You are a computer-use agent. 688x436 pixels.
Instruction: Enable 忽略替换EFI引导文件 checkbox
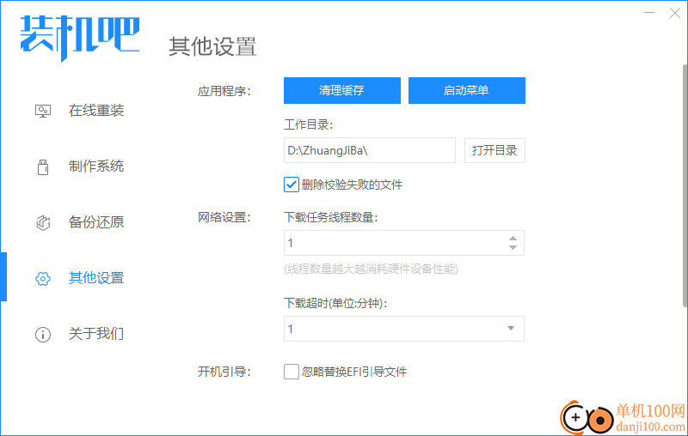[x=292, y=372]
